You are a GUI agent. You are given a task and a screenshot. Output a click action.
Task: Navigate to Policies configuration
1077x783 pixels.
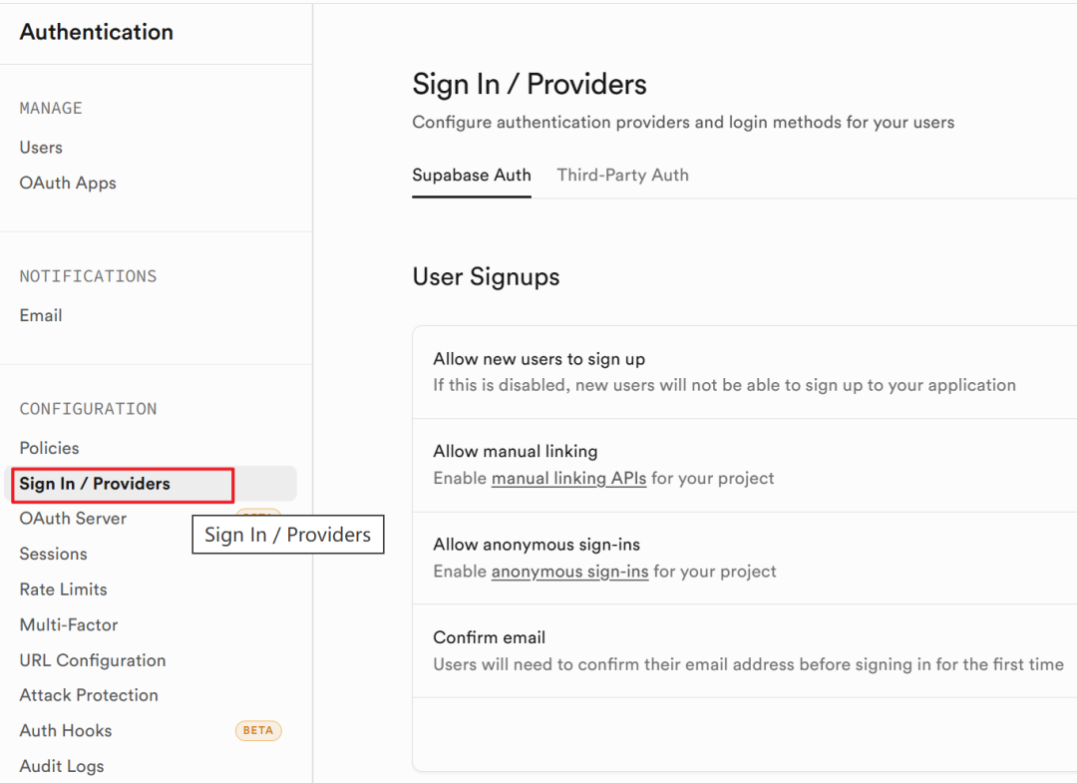click(x=49, y=448)
